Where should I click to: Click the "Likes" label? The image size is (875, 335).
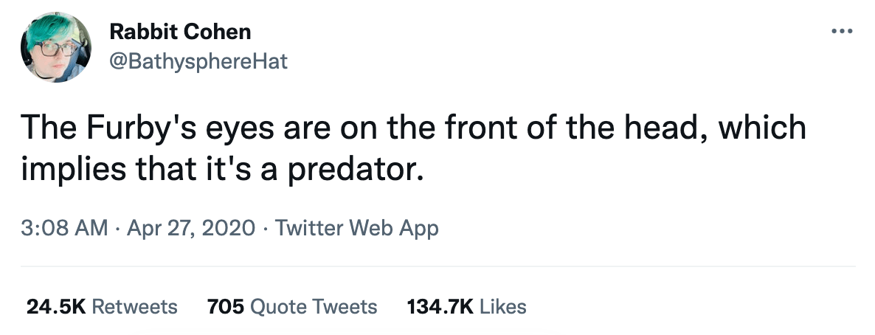coord(503,306)
